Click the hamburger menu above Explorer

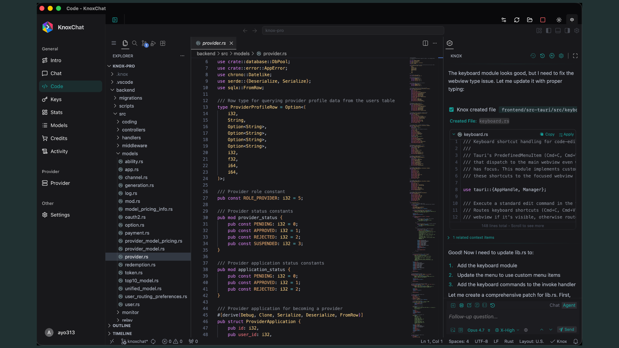114,43
